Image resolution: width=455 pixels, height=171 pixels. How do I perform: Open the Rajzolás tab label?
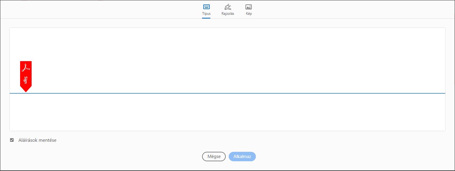228,14
